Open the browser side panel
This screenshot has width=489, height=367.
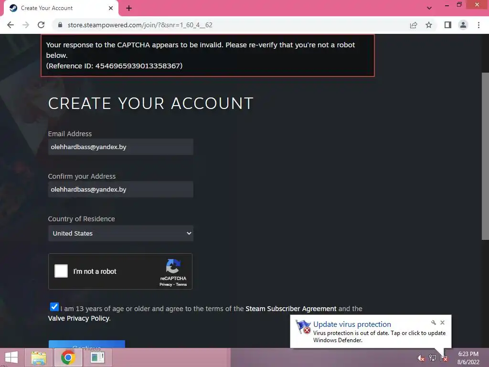pos(448,25)
